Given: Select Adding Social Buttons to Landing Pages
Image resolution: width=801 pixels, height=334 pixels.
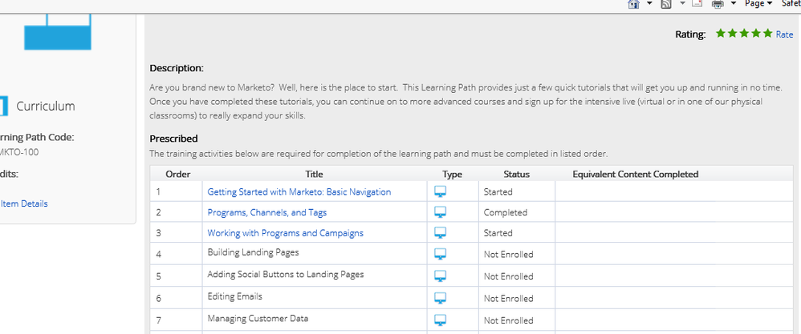Looking at the screenshot, I should pyautogui.click(x=286, y=274).
